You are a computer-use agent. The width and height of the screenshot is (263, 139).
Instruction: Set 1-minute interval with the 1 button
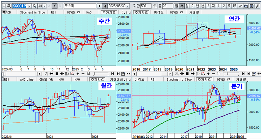click(x=219, y=6)
